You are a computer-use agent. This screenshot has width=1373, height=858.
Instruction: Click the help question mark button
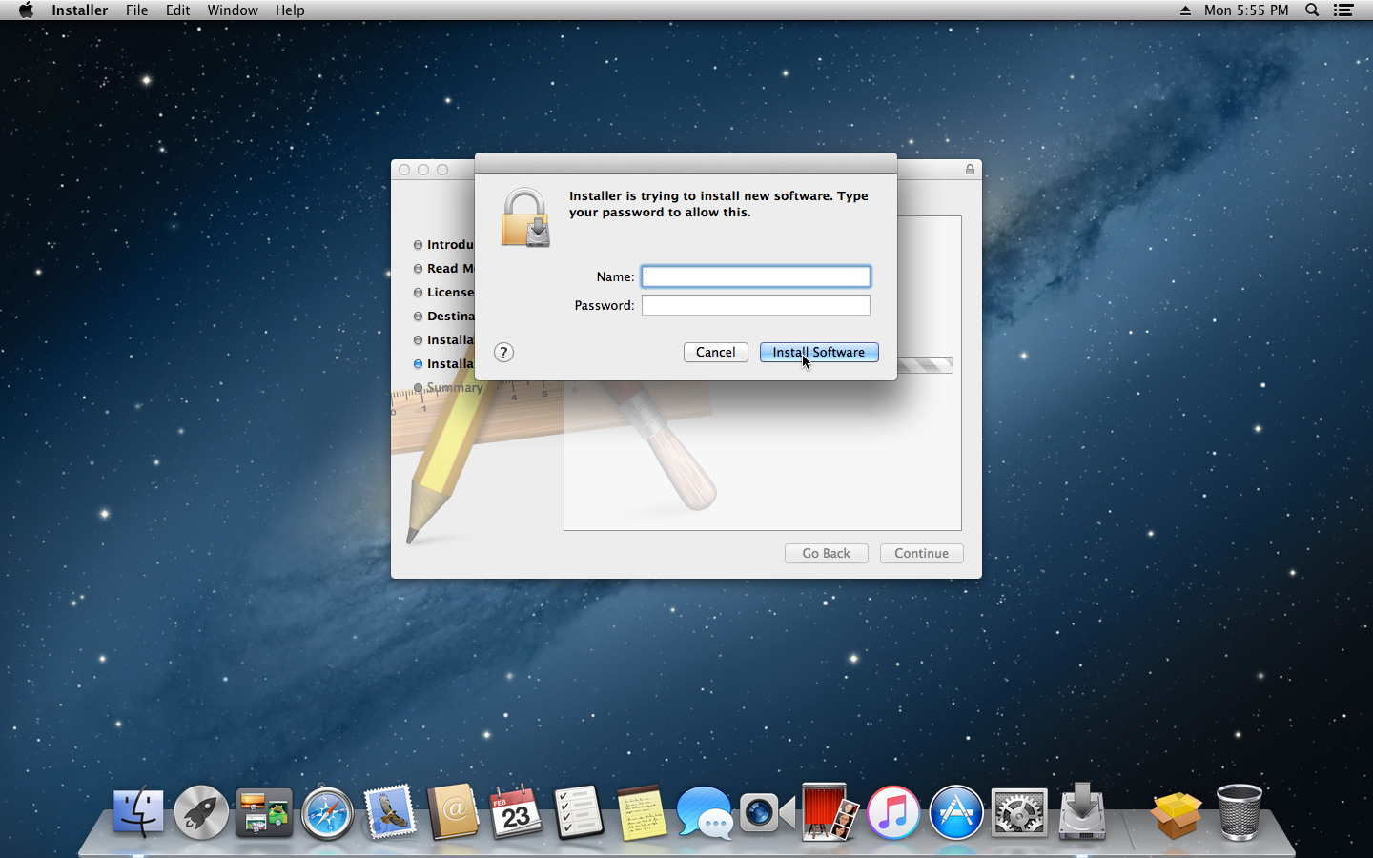click(x=503, y=353)
